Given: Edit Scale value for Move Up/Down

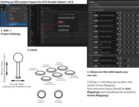Looking at the screenshot, I should [124, 61].
